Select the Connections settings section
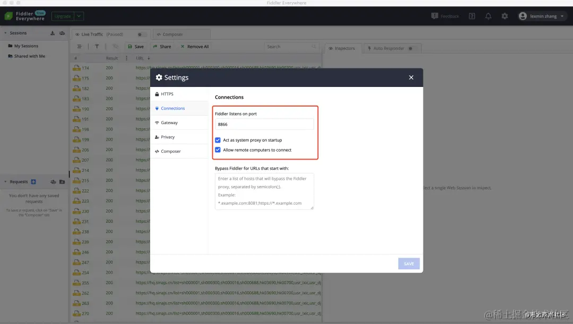This screenshot has height=324, width=573. 179,108
